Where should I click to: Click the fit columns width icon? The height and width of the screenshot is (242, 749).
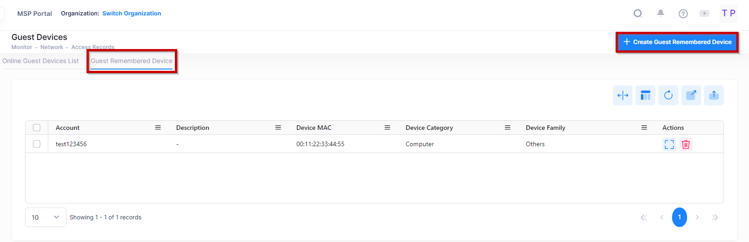[622, 95]
